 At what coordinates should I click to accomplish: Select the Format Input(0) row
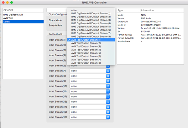coord(150,35)
